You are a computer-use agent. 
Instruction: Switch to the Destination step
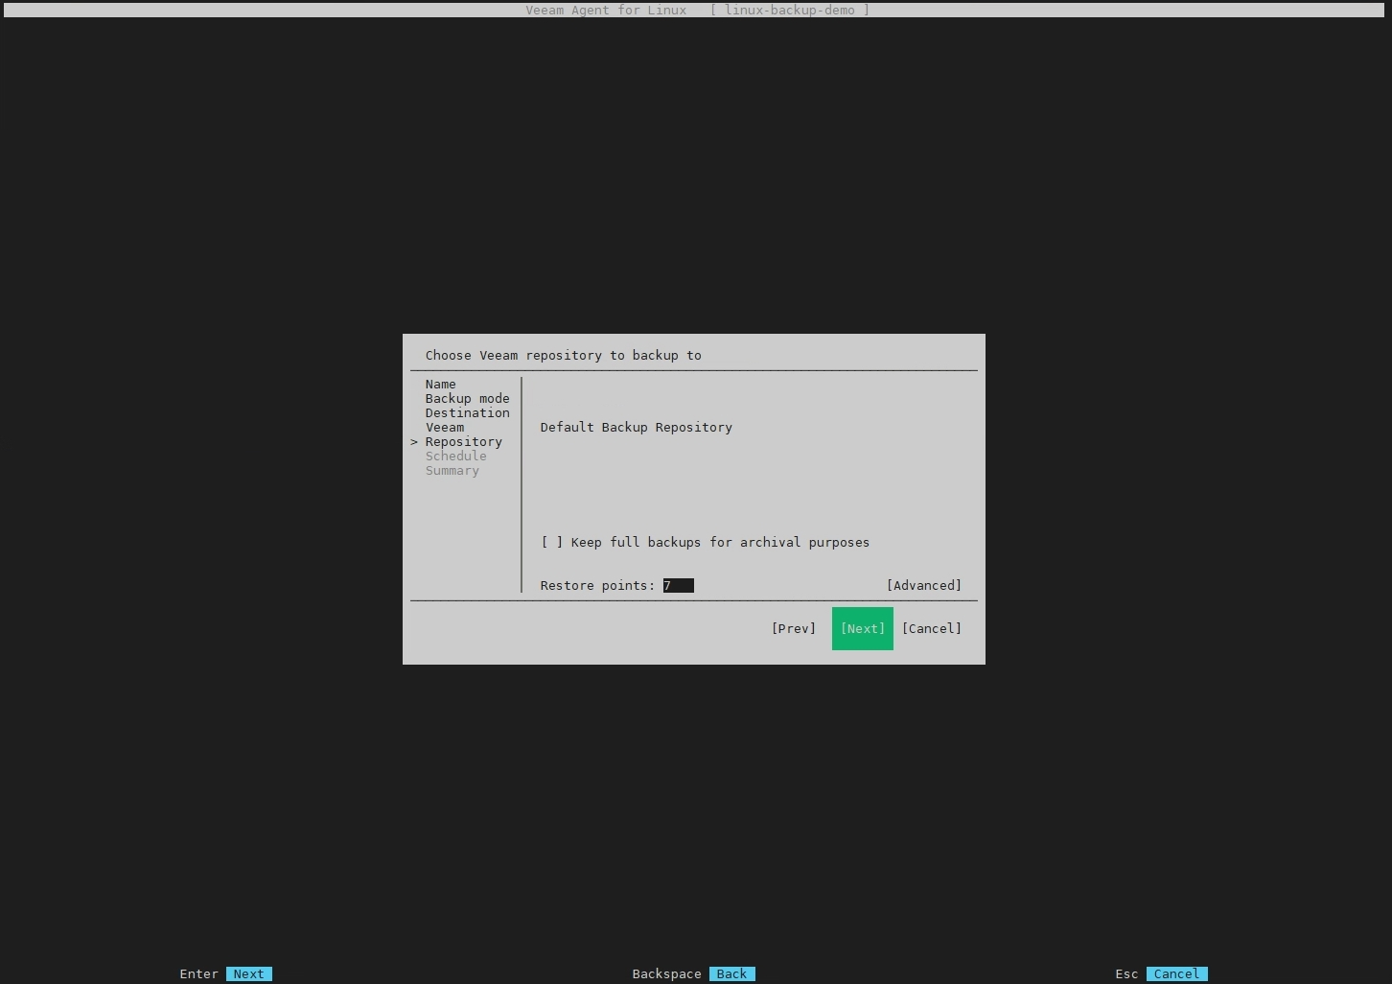467,413
